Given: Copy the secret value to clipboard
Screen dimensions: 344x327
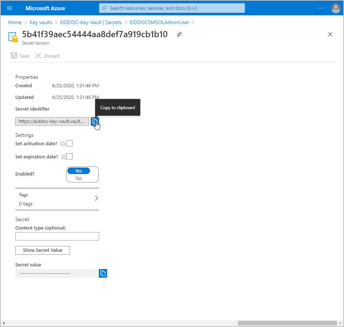Looking at the screenshot, I should pos(103,273).
